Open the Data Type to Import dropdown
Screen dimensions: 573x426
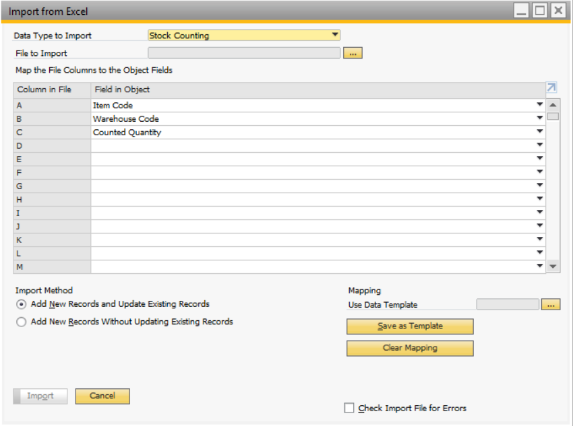point(334,36)
